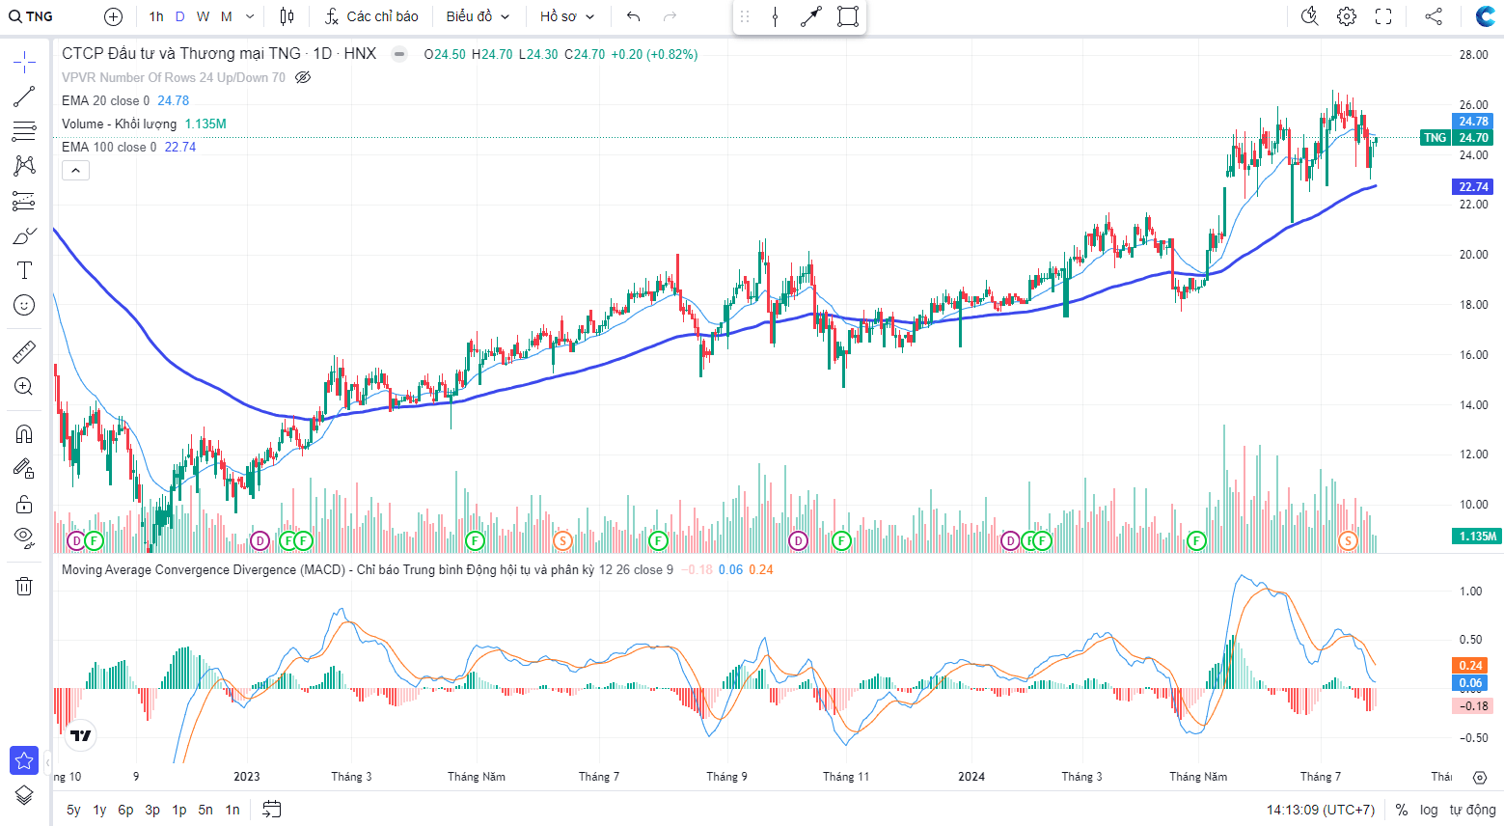Open favorites star toolbar button
1504x826 pixels.
[24, 760]
